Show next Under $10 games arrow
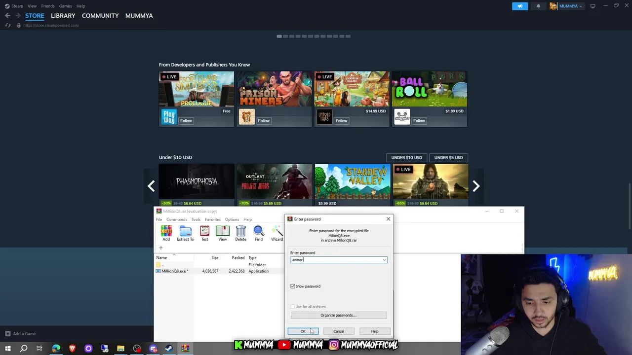632x355 pixels. point(476,186)
